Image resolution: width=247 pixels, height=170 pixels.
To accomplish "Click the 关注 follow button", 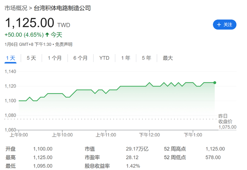I will [x=224, y=25].
